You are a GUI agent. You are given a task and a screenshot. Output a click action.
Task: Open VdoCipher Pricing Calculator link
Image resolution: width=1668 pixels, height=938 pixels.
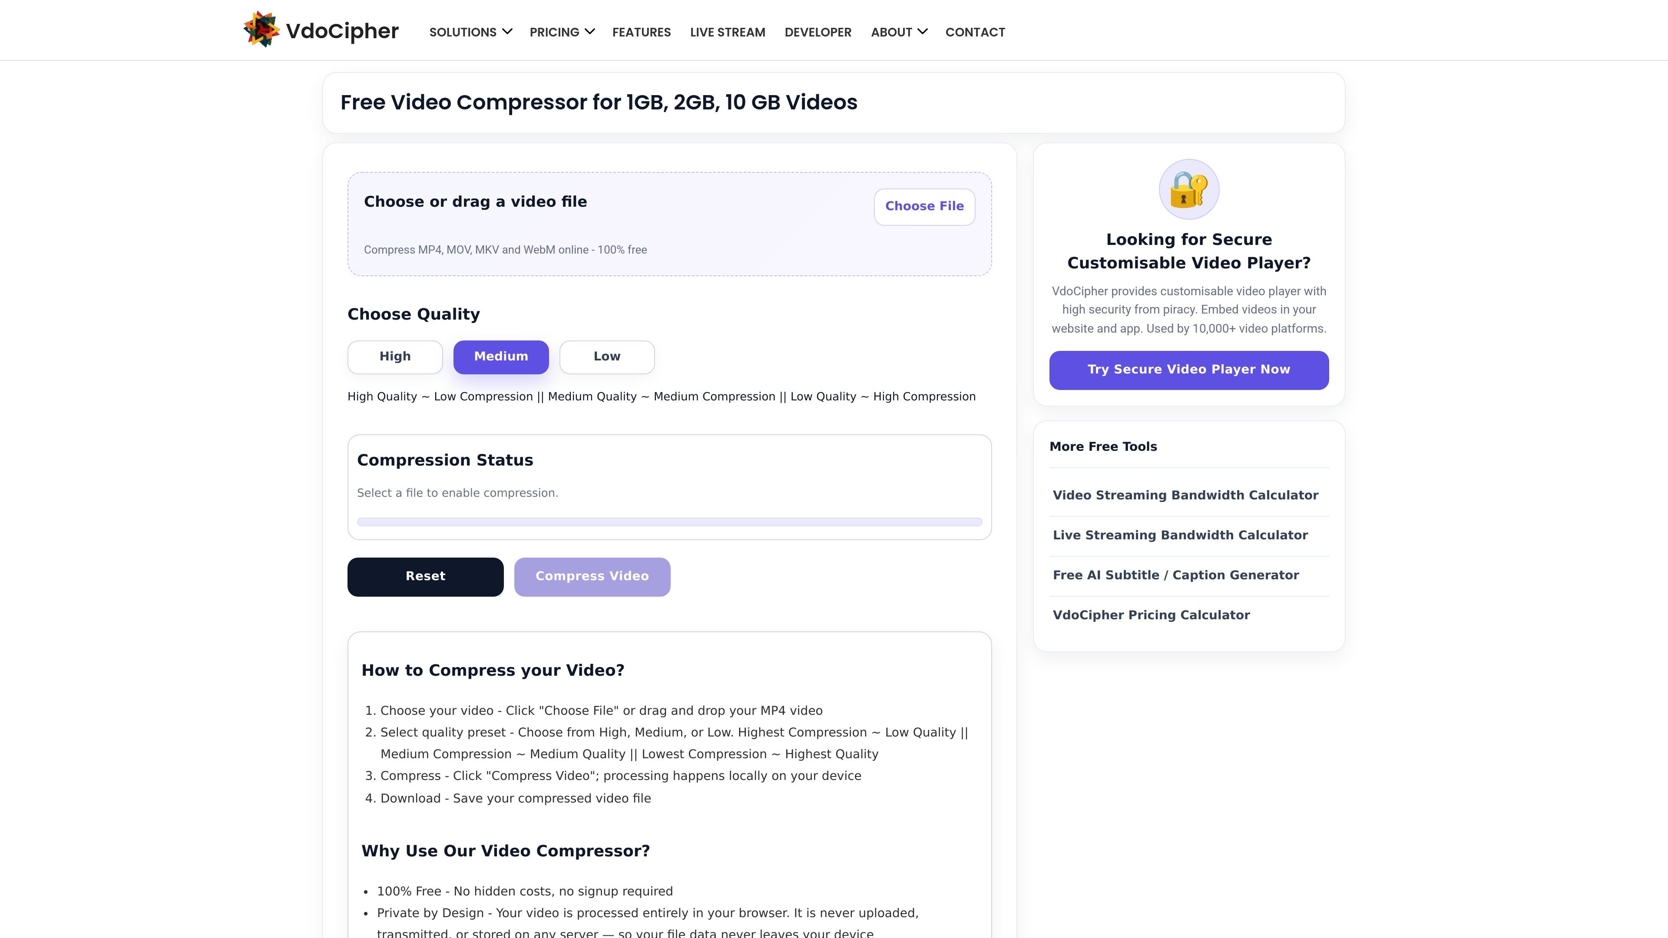click(1151, 615)
